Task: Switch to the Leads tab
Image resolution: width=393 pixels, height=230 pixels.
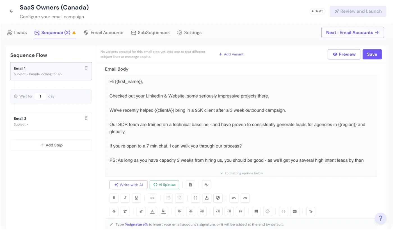Action: pos(17,32)
